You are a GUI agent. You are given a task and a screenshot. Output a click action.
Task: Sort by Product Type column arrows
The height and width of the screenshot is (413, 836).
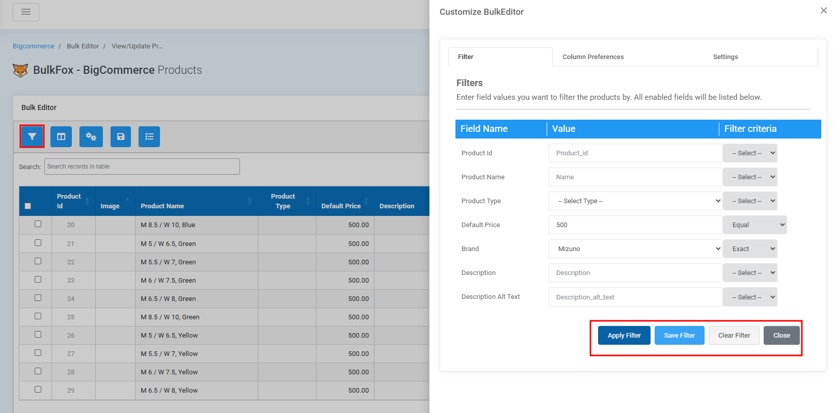[x=308, y=201]
